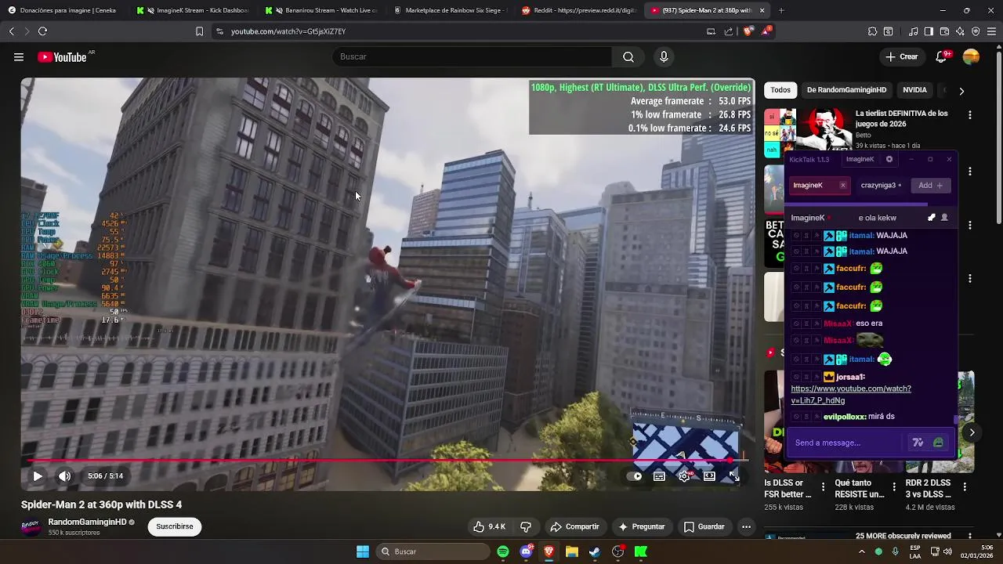
Task: Open a new browser tab
Action: pyautogui.click(x=781, y=10)
